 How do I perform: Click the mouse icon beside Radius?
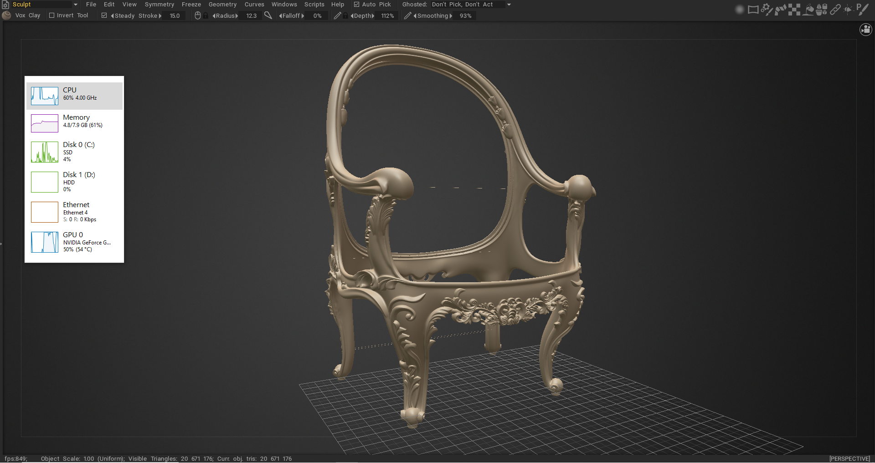pos(198,15)
